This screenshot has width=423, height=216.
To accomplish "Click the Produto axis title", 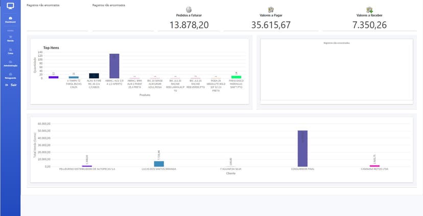I will point(145,95).
